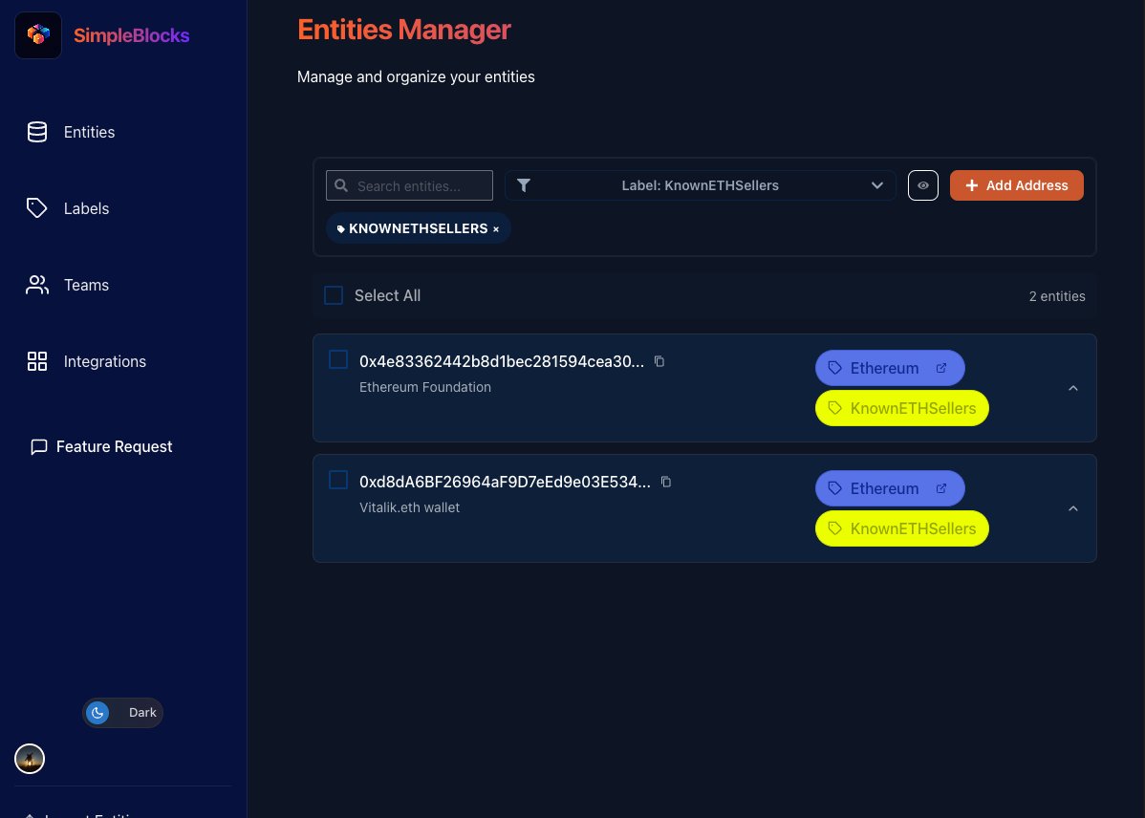1145x818 pixels.
Task: Collapse the Ethereum Foundation entity card
Action: [x=1072, y=388]
